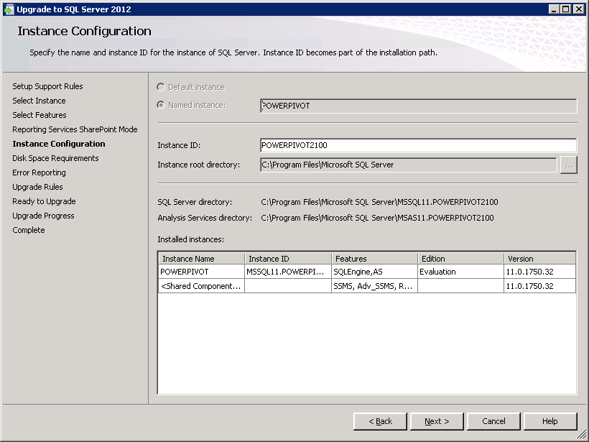
Task: Click the Analysis Services directory path text
Action: pyautogui.click(x=377, y=218)
